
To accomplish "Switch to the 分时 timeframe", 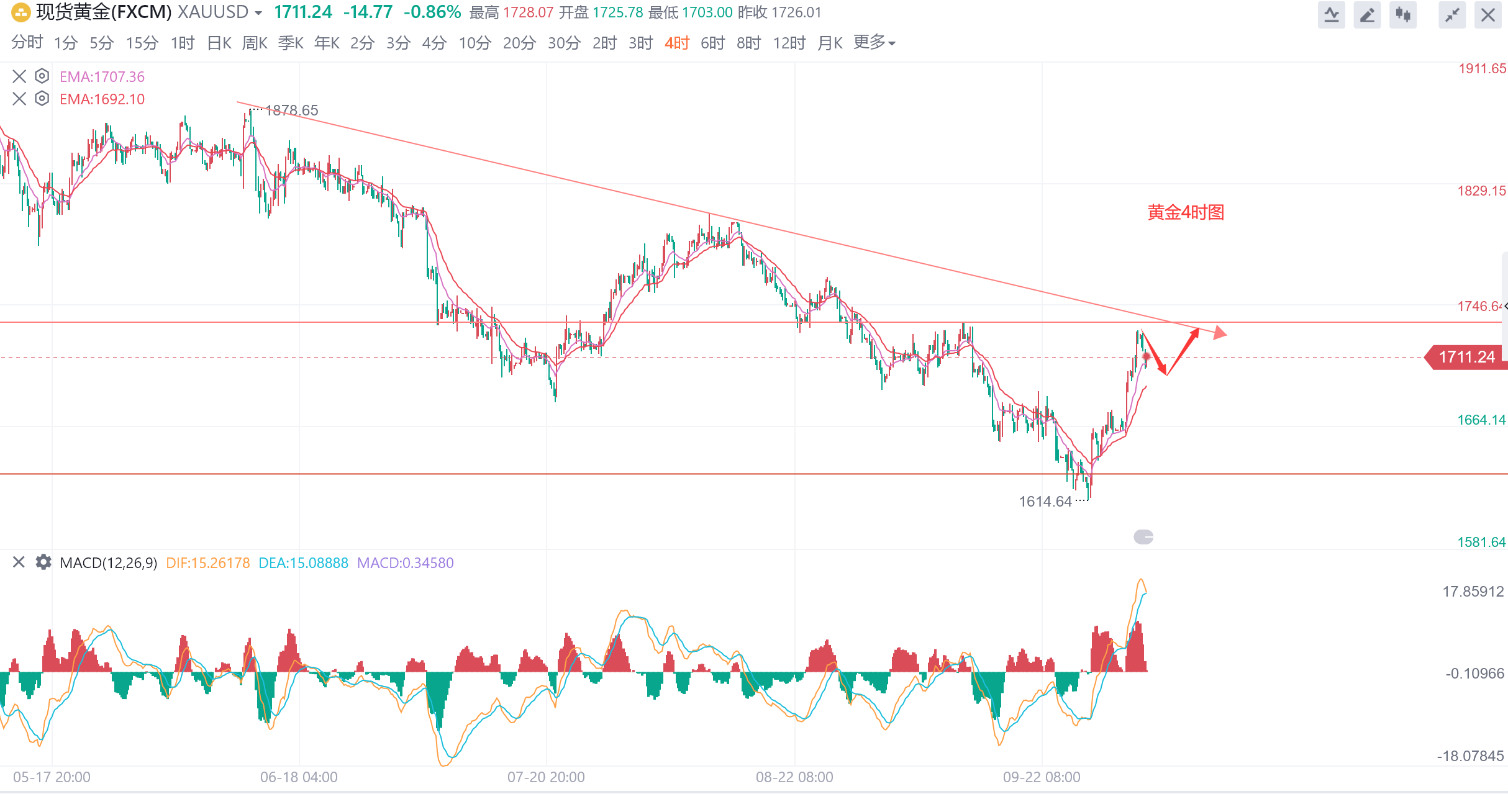I will (x=27, y=42).
